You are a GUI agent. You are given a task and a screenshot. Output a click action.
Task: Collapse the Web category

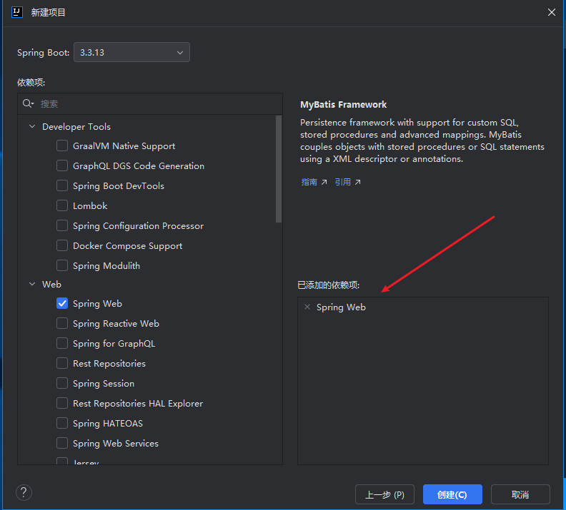click(32, 284)
